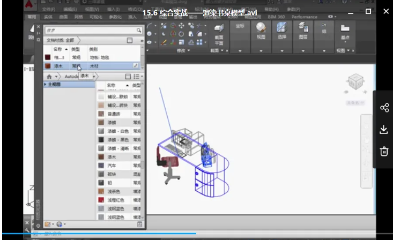Screen dimensions: 393x240
Task: Select the Fillet tool in Modify panel
Action: (x=199, y=34)
